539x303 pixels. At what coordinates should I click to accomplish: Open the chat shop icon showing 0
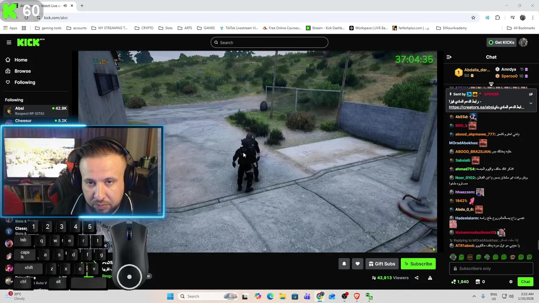point(480,282)
